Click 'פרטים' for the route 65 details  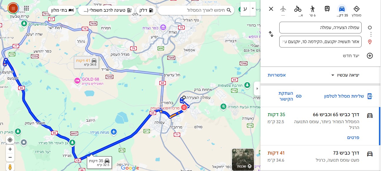click(353, 138)
